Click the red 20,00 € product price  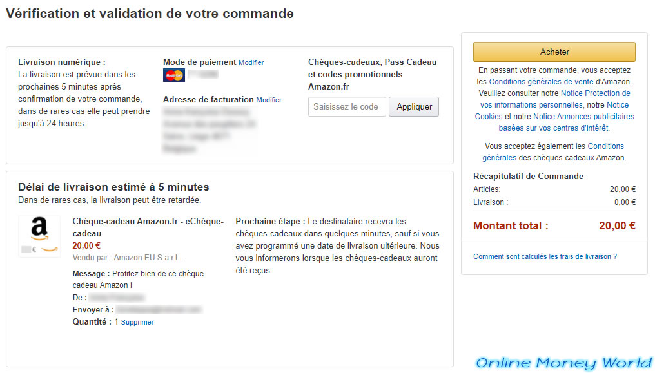[86, 245]
